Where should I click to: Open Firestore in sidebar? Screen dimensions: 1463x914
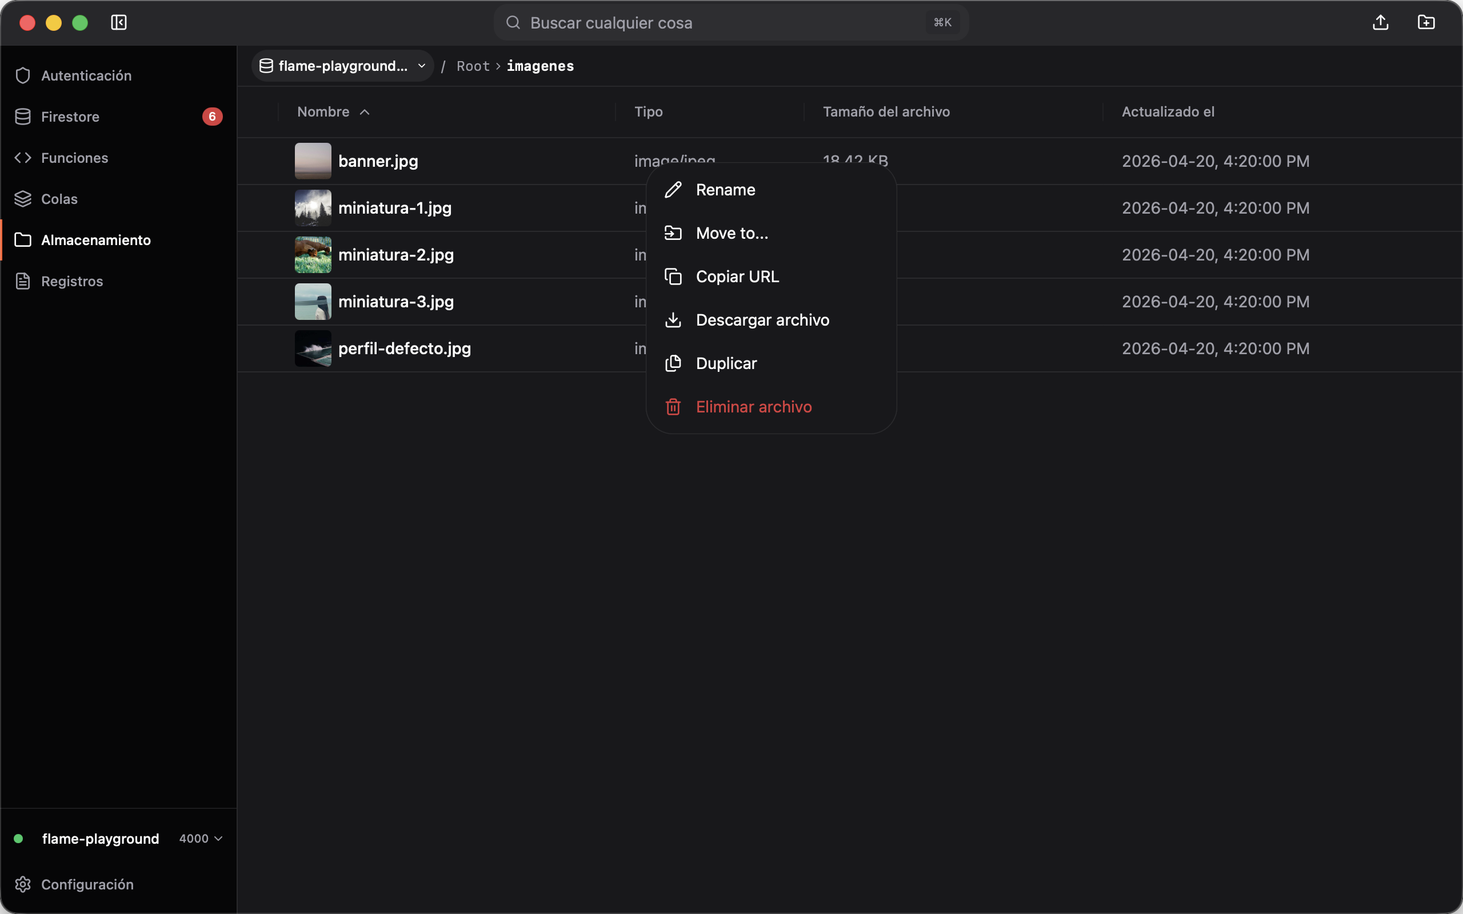(x=118, y=117)
